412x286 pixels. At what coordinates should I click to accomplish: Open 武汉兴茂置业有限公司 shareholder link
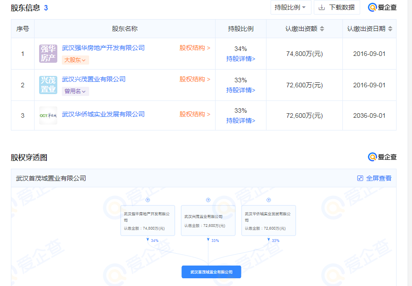94,79
